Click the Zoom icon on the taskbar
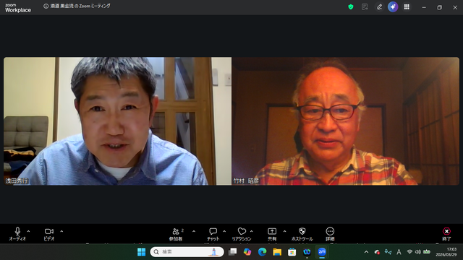Viewport: 463px width, 260px height. pyautogui.click(x=322, y=252)
